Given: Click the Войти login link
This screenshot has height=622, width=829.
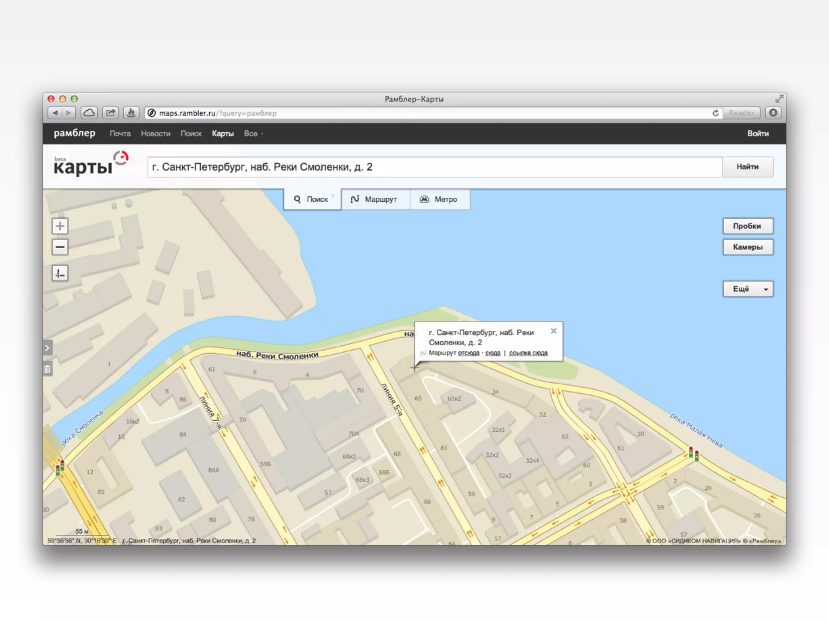Looking at the screenshot, I should [x=758, y=134].
